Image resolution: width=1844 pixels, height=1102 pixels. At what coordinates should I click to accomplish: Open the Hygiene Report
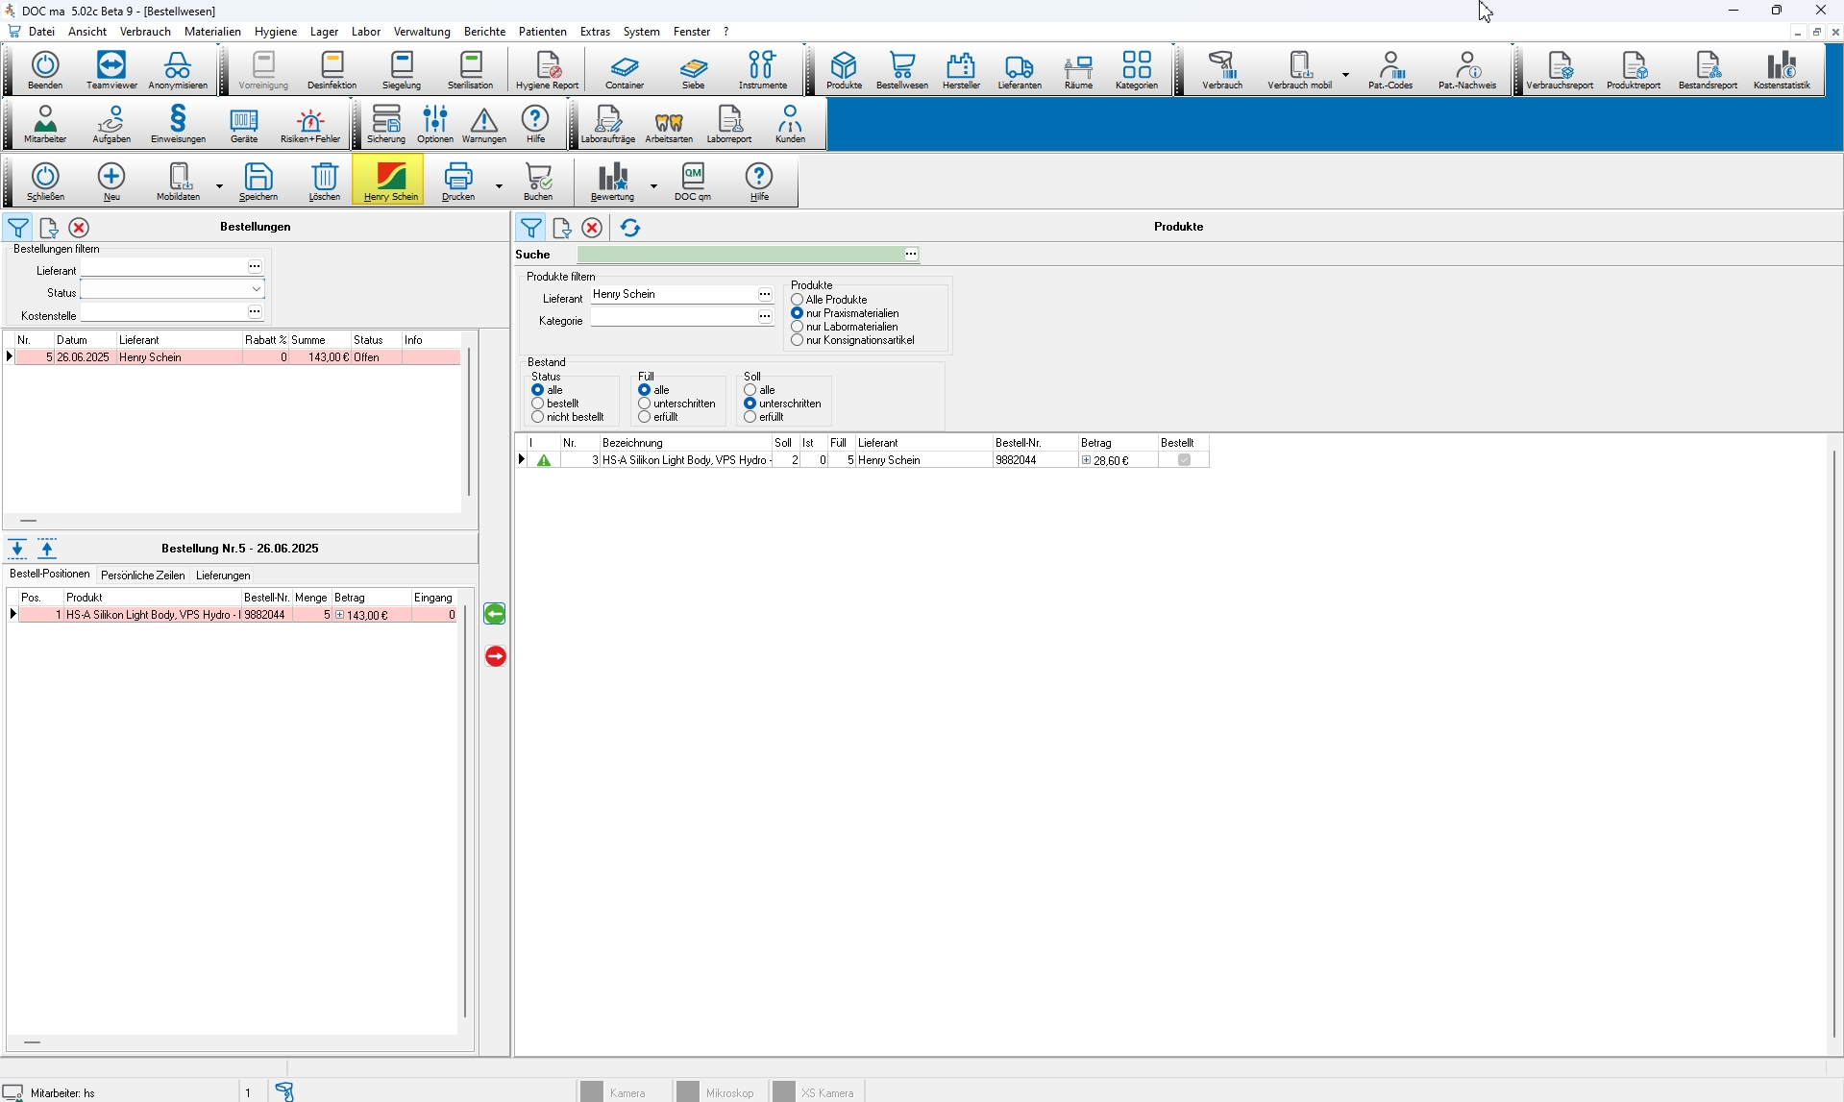click(x=547, y=70)
